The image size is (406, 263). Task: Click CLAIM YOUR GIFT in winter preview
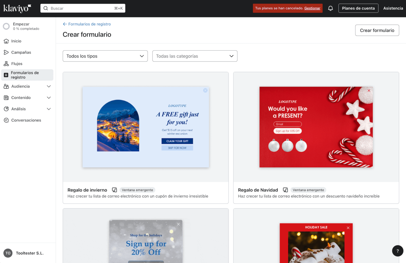click(177, 141)
